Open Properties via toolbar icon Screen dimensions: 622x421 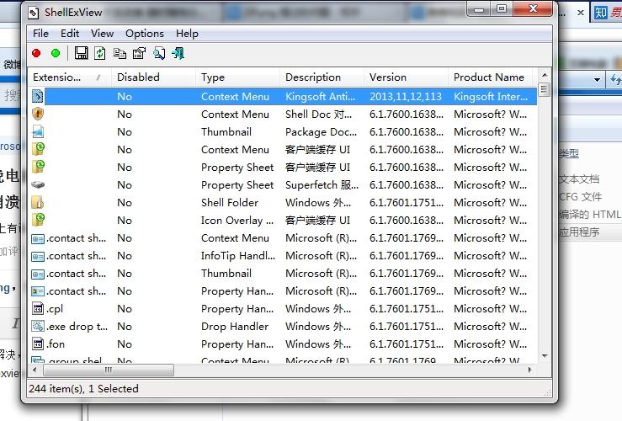(x=139, y=53)
